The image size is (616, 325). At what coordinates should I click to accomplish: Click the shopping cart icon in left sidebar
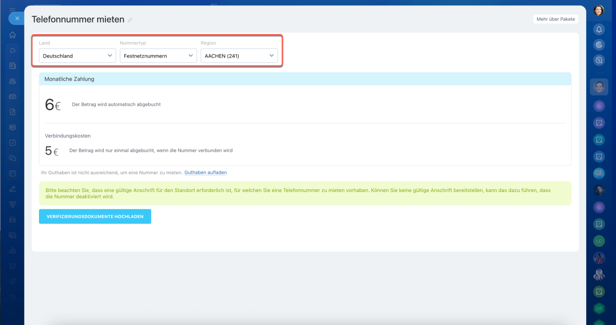click(x=13, y=265)
